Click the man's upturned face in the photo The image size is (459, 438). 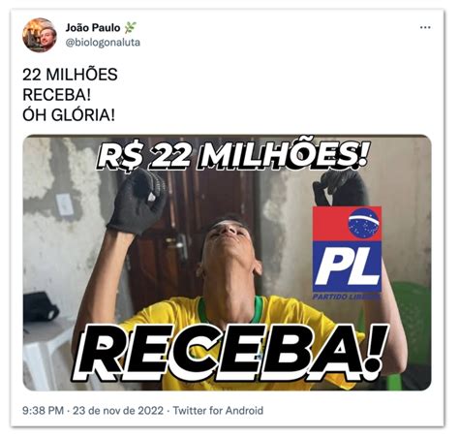tap(229, 239)
